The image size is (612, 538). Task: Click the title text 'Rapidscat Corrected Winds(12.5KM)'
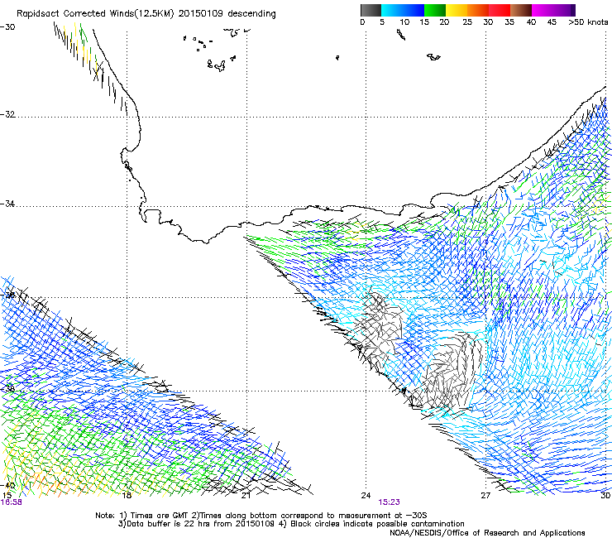(95, 14)
